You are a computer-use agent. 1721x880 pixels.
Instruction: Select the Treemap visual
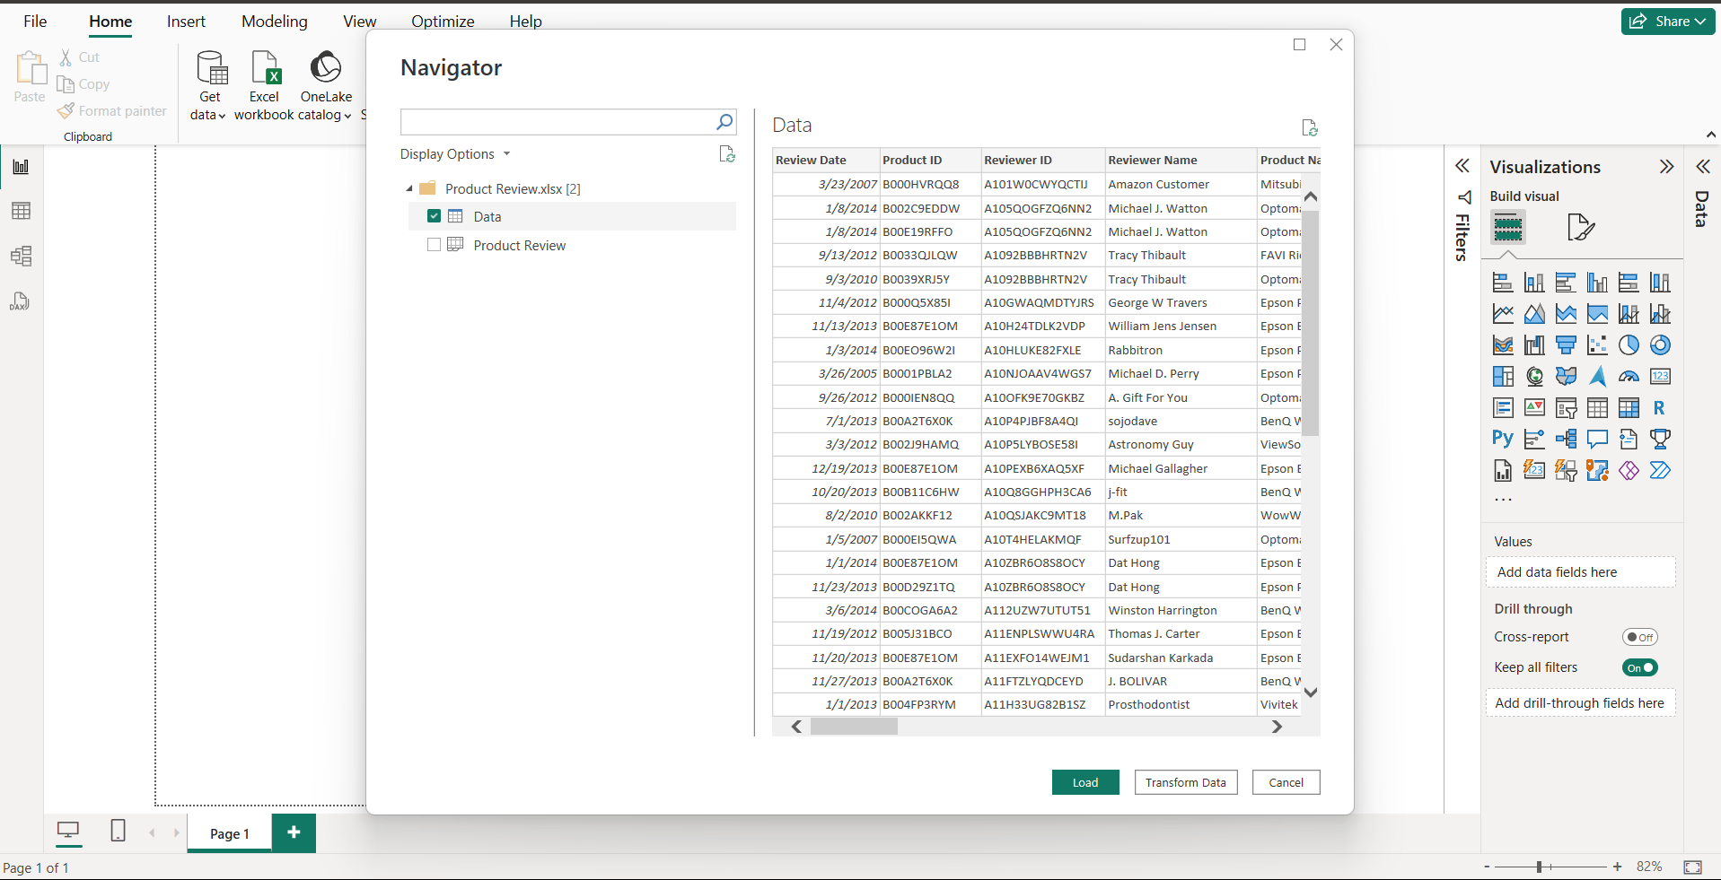(1503, 377)
